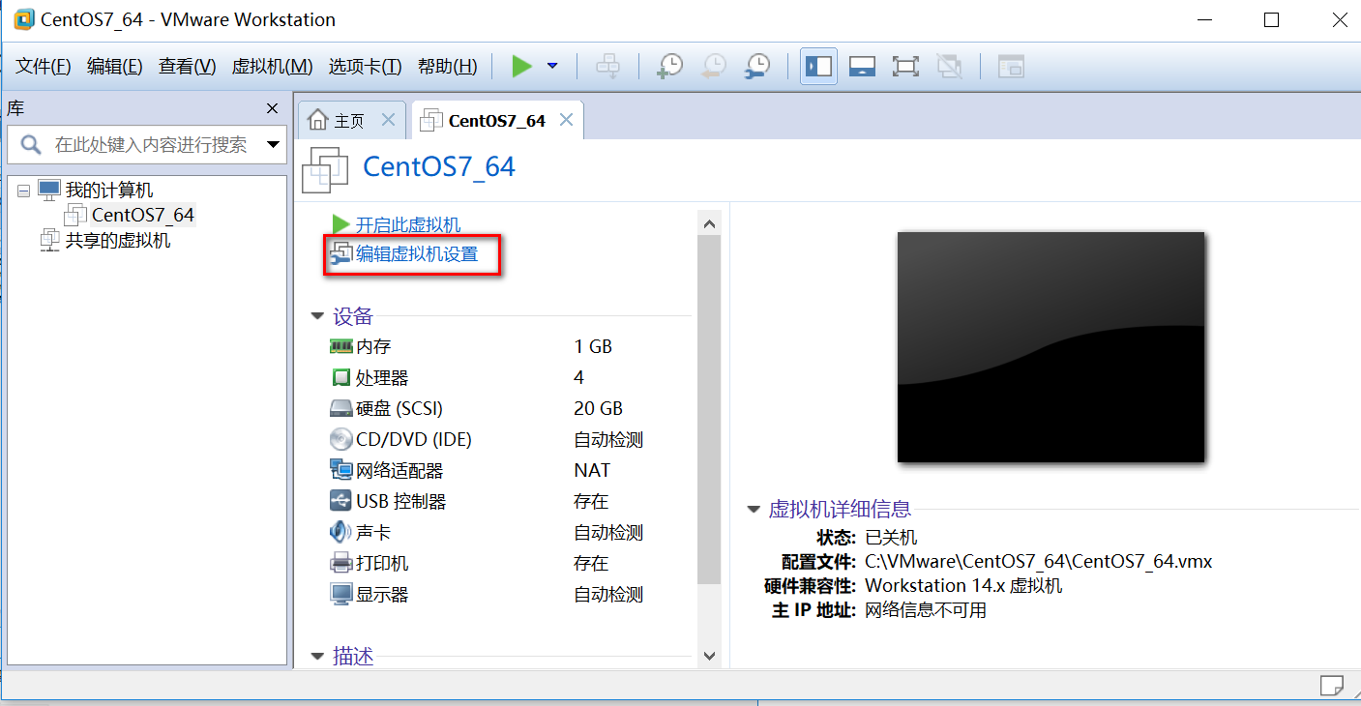Click the USB 控制器 device label
The width and height of the screenshot is (1361, 706).
[x=401, y=501]
